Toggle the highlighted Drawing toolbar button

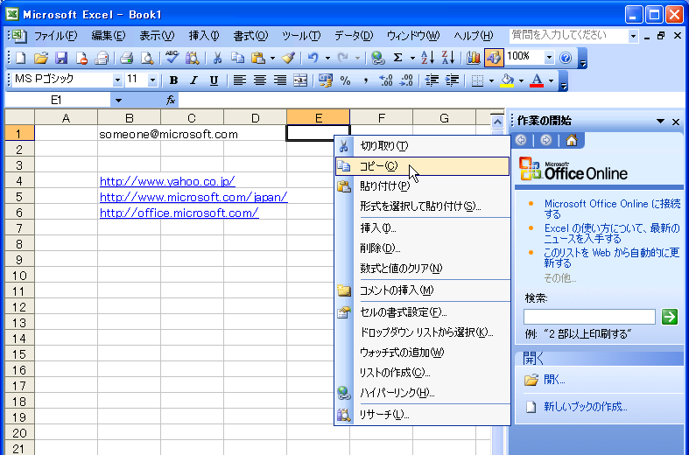pyautogui.click(x=494, y=58)
